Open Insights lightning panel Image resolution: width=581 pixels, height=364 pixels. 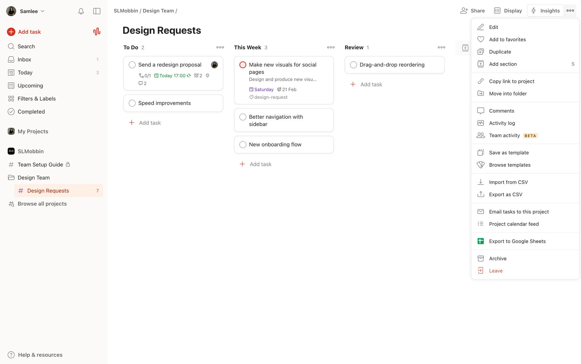546,11
